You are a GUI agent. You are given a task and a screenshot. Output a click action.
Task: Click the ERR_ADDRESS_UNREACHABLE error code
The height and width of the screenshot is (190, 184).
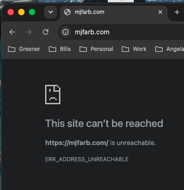click(x=87, y=159)
